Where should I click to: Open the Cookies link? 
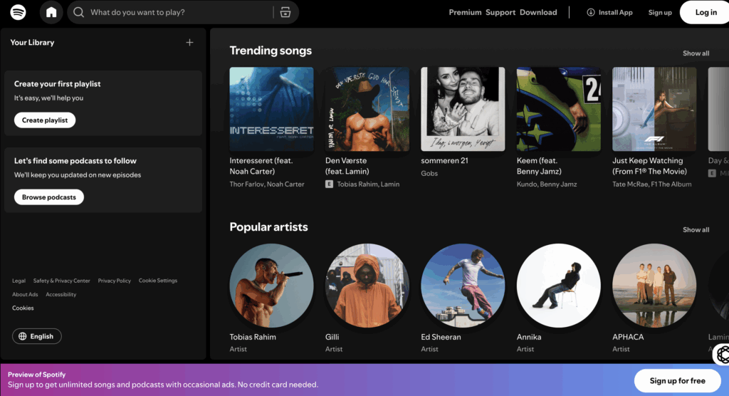[x=23, y=308]
